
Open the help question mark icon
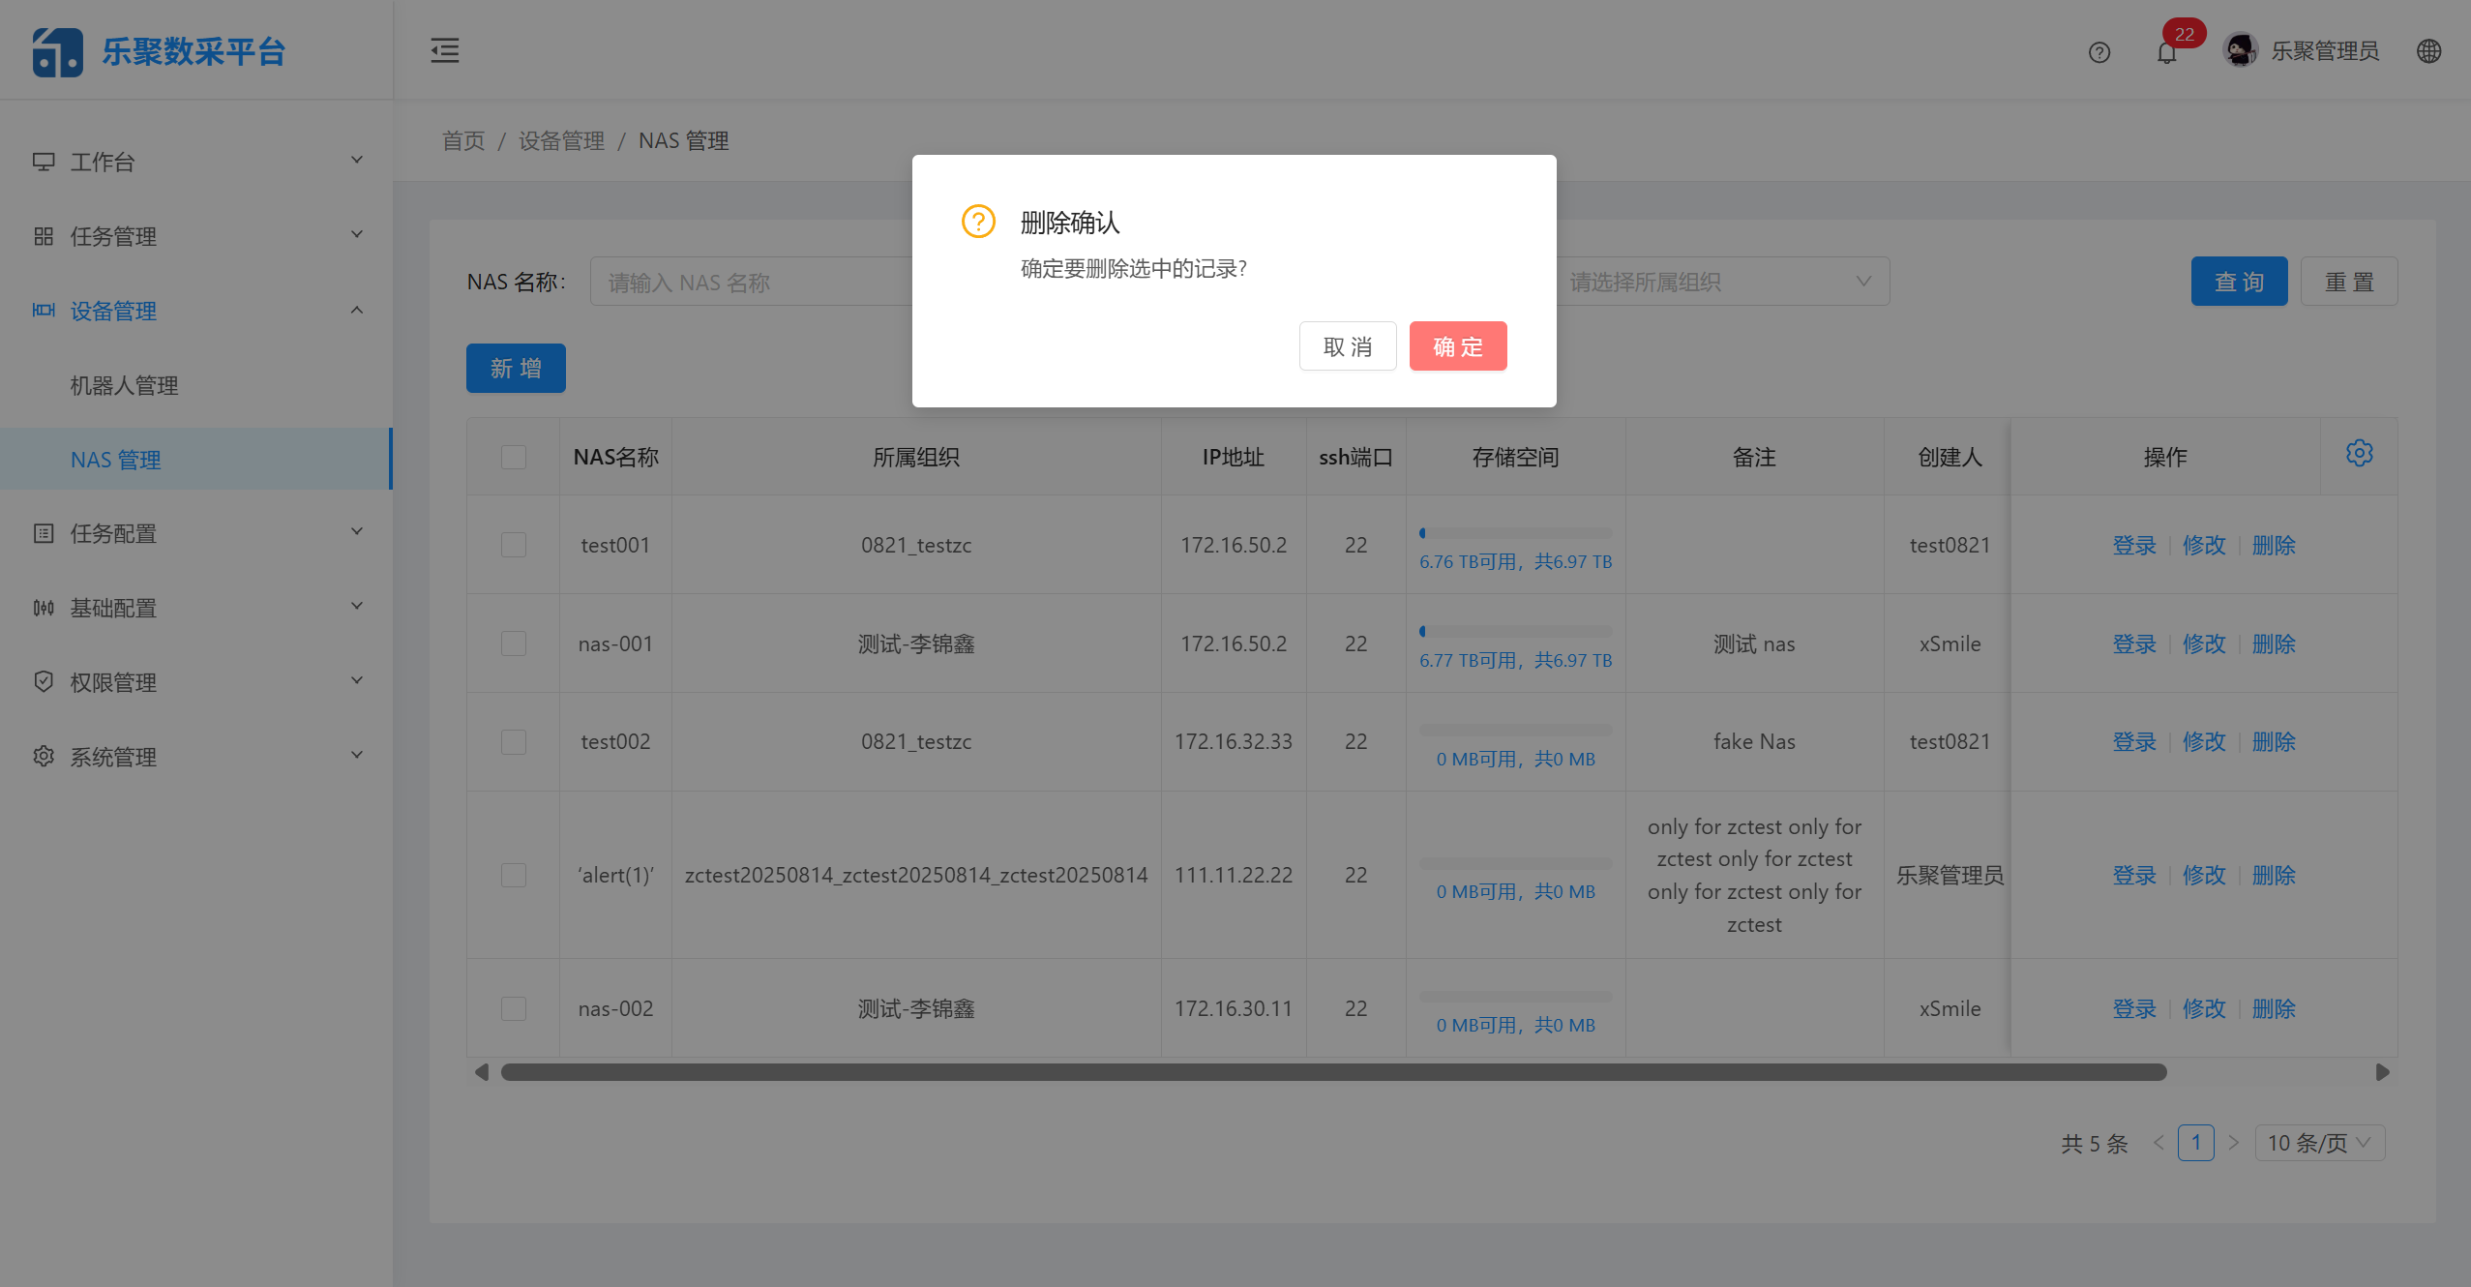point(2099,52)
